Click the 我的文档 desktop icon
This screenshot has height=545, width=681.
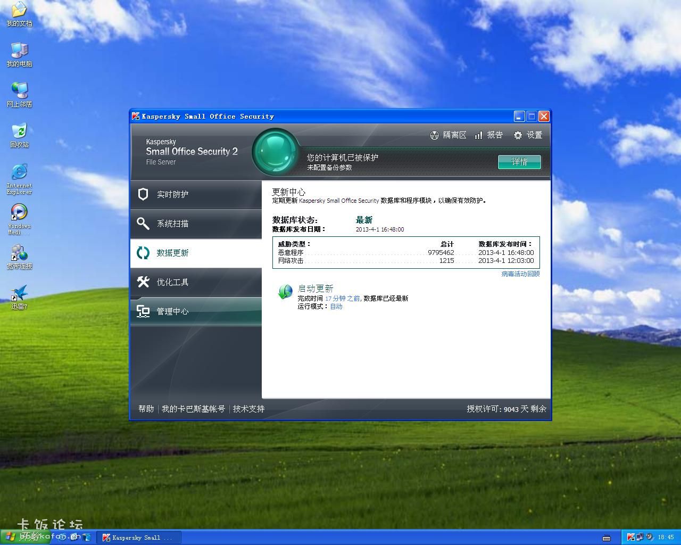19,14
